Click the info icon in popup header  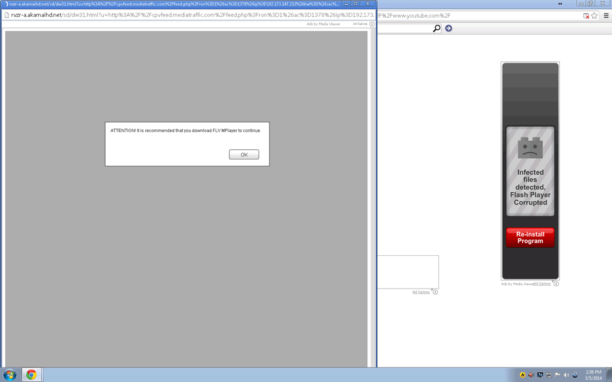click(372, 24)
